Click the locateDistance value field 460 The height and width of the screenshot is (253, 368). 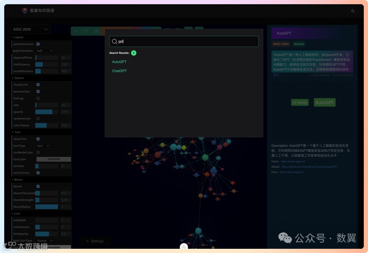point(65,71)
